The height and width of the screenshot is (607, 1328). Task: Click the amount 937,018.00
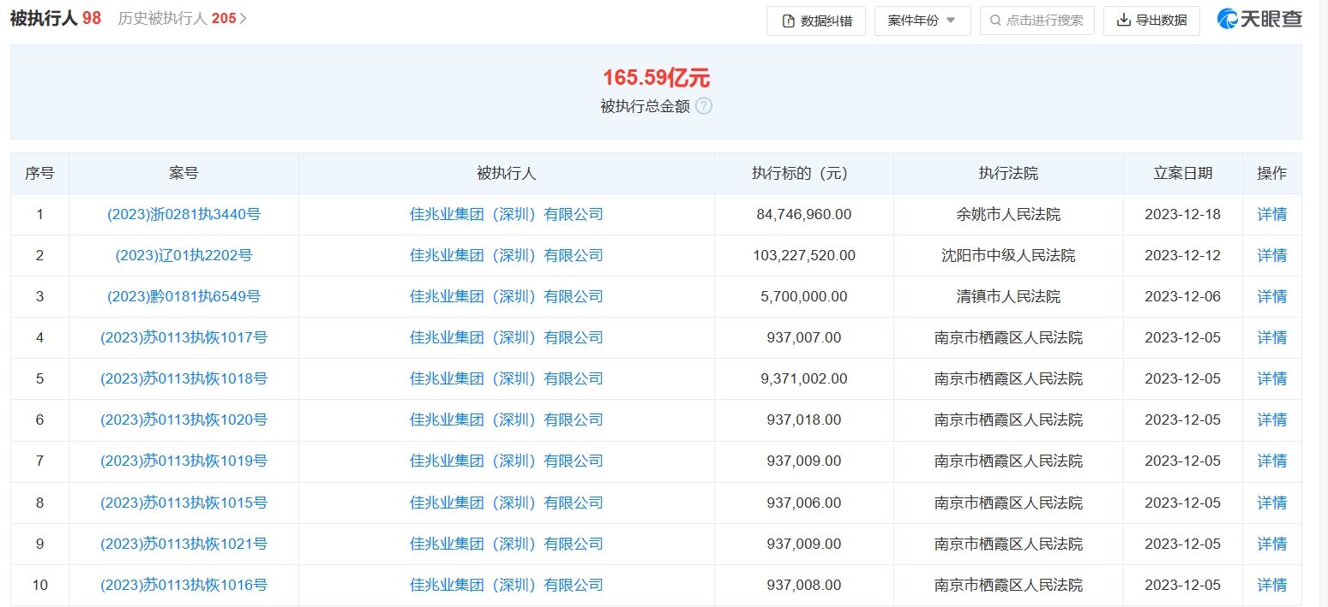click(804, 420)
